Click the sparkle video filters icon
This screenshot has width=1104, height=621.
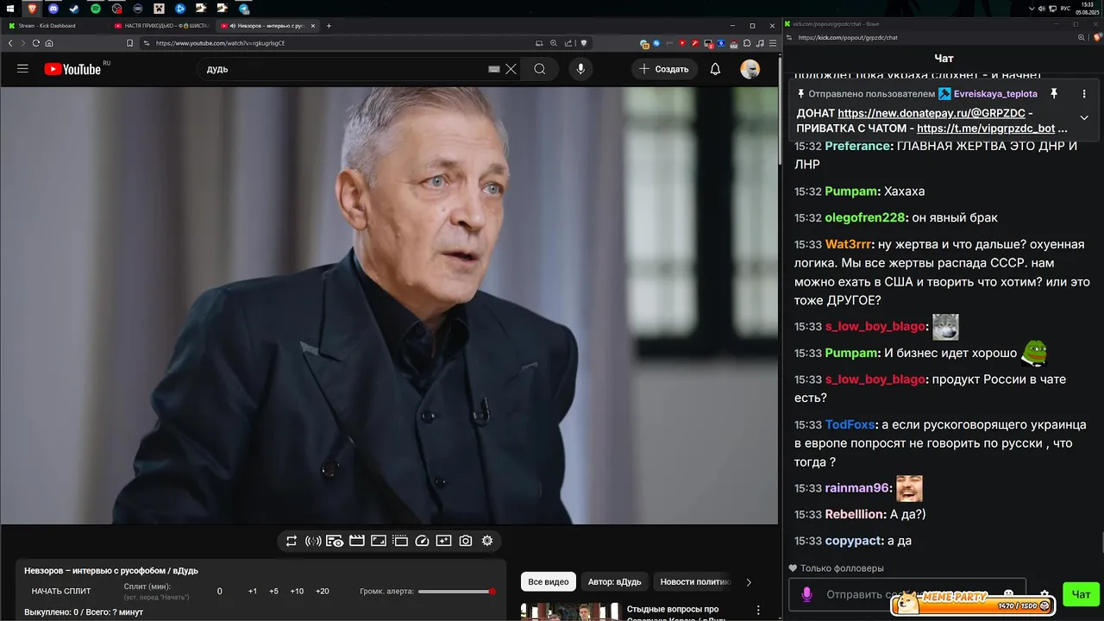click(443, 541)
